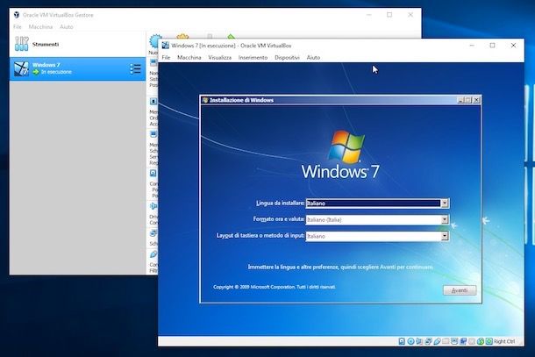535x357 pixels.
Task: Maximize the Installazione di Windows dialog
Action: [468, 100]
